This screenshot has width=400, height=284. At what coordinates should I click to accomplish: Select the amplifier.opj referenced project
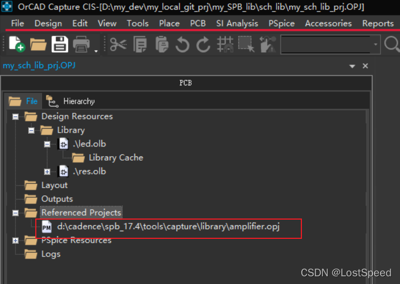tap(168, 227)
